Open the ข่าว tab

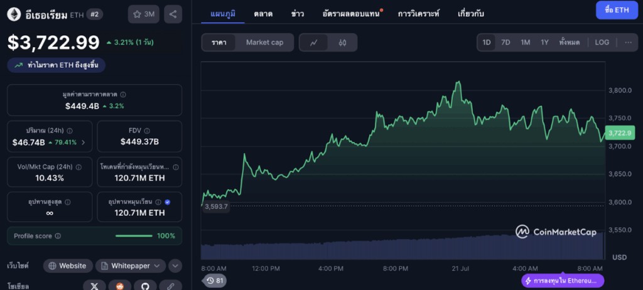click(x=298, y=14)
